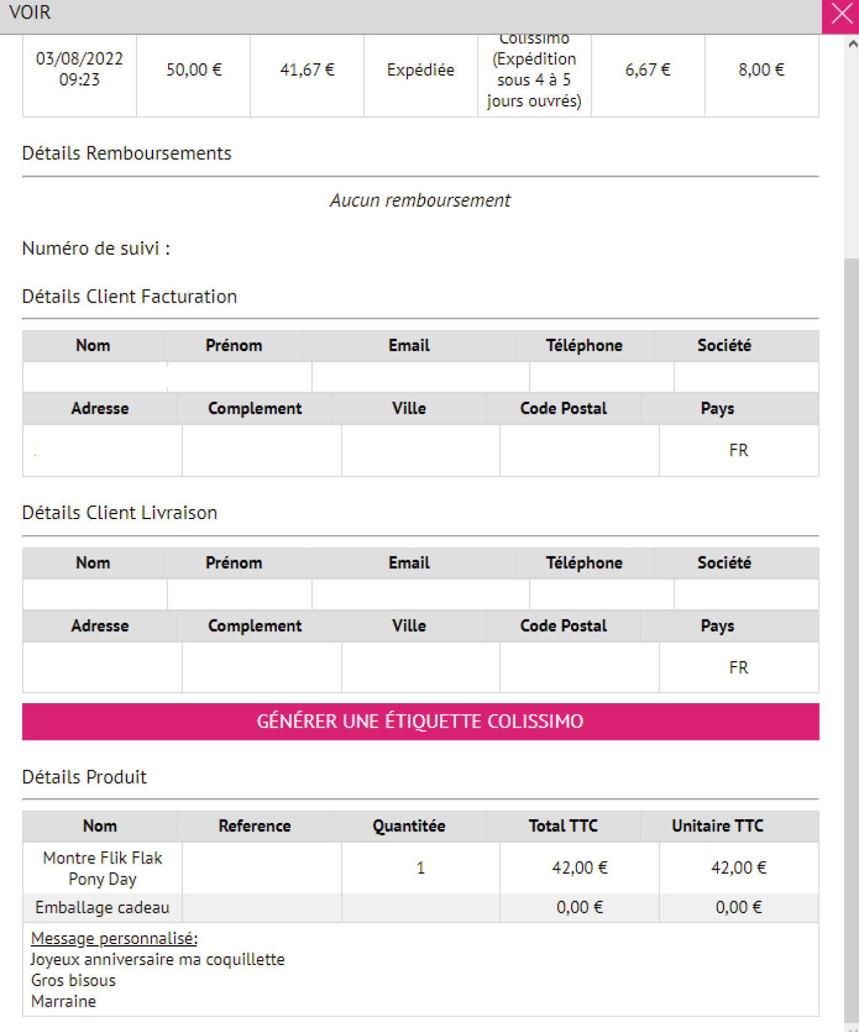Close the VOIR order details dialog

[x=841, y=14]
